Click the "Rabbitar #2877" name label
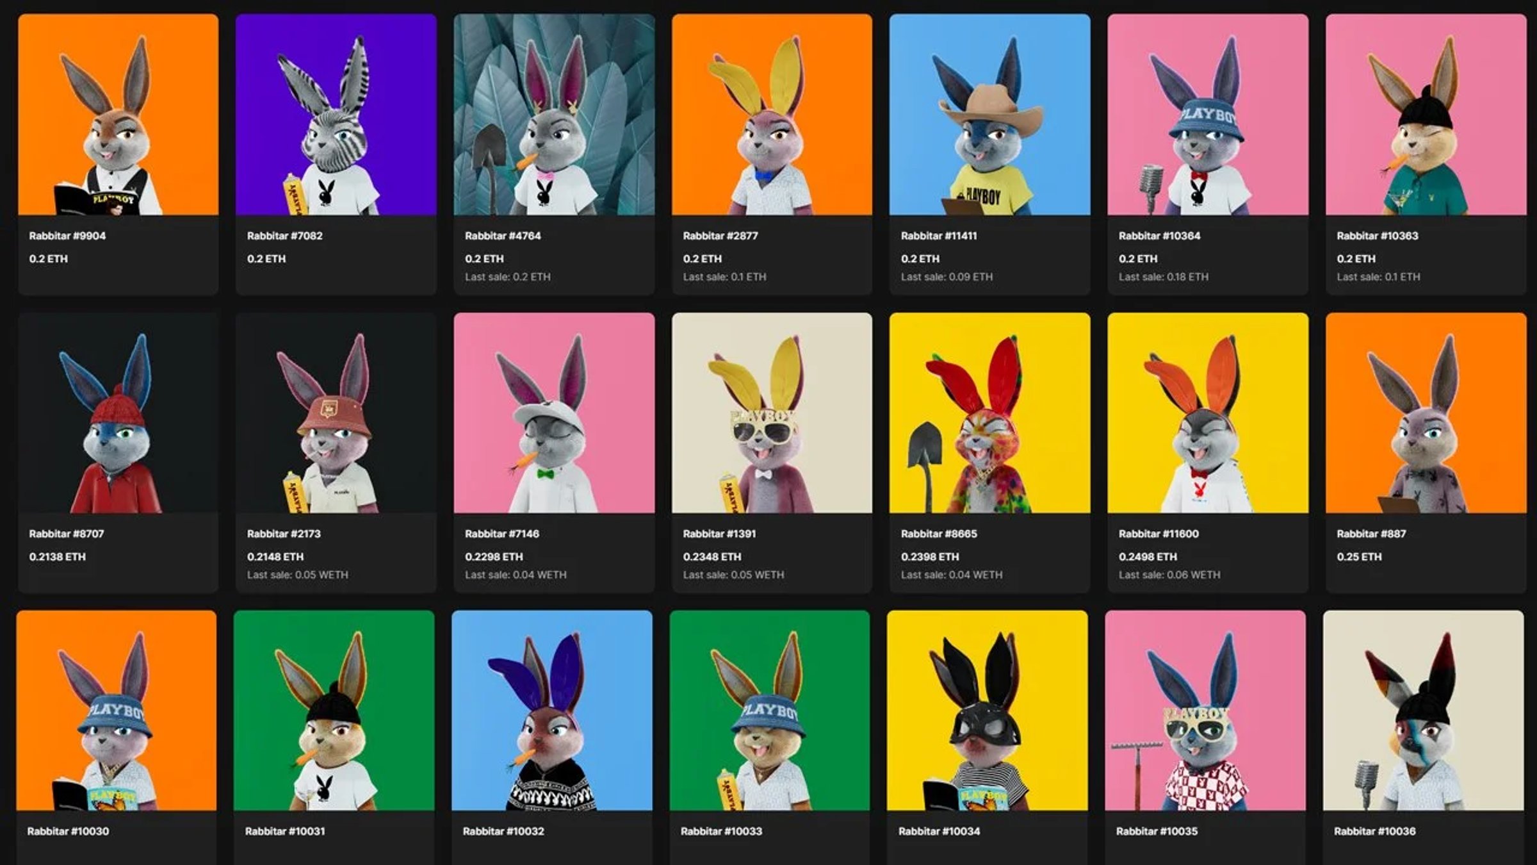 [x=720, y=236]
